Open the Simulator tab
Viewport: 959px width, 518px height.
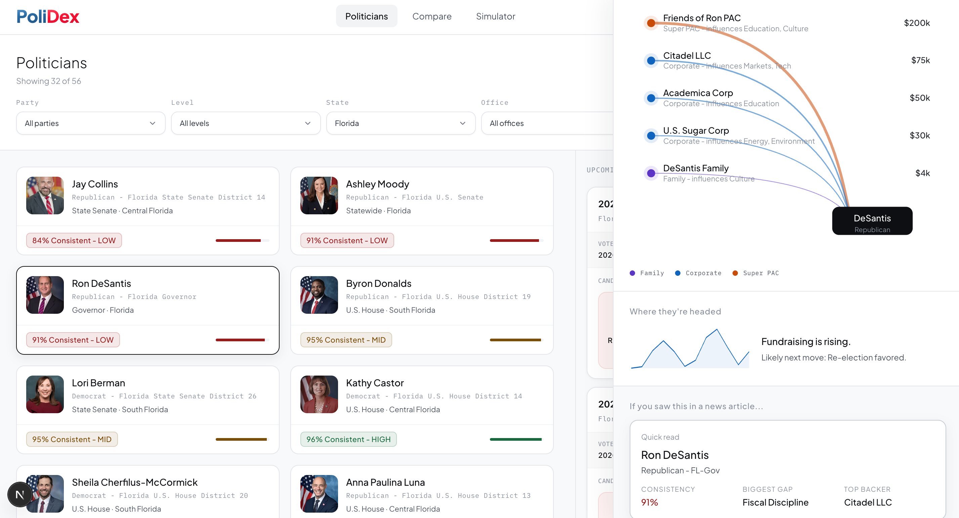tap(495, 16)
